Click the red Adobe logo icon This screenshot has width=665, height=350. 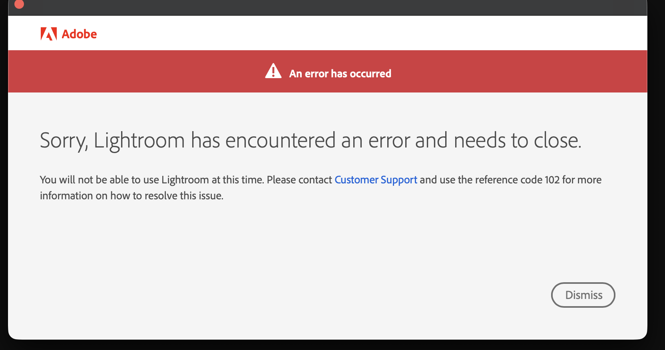click(49, 34)
